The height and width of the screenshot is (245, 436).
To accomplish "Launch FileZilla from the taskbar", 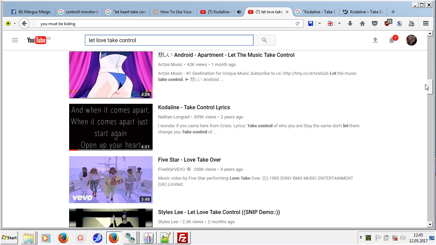I will [x=183, y=238].
